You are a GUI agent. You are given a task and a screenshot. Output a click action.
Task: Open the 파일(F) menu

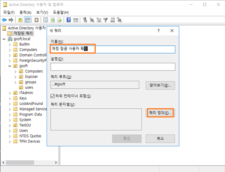[9, 12]
